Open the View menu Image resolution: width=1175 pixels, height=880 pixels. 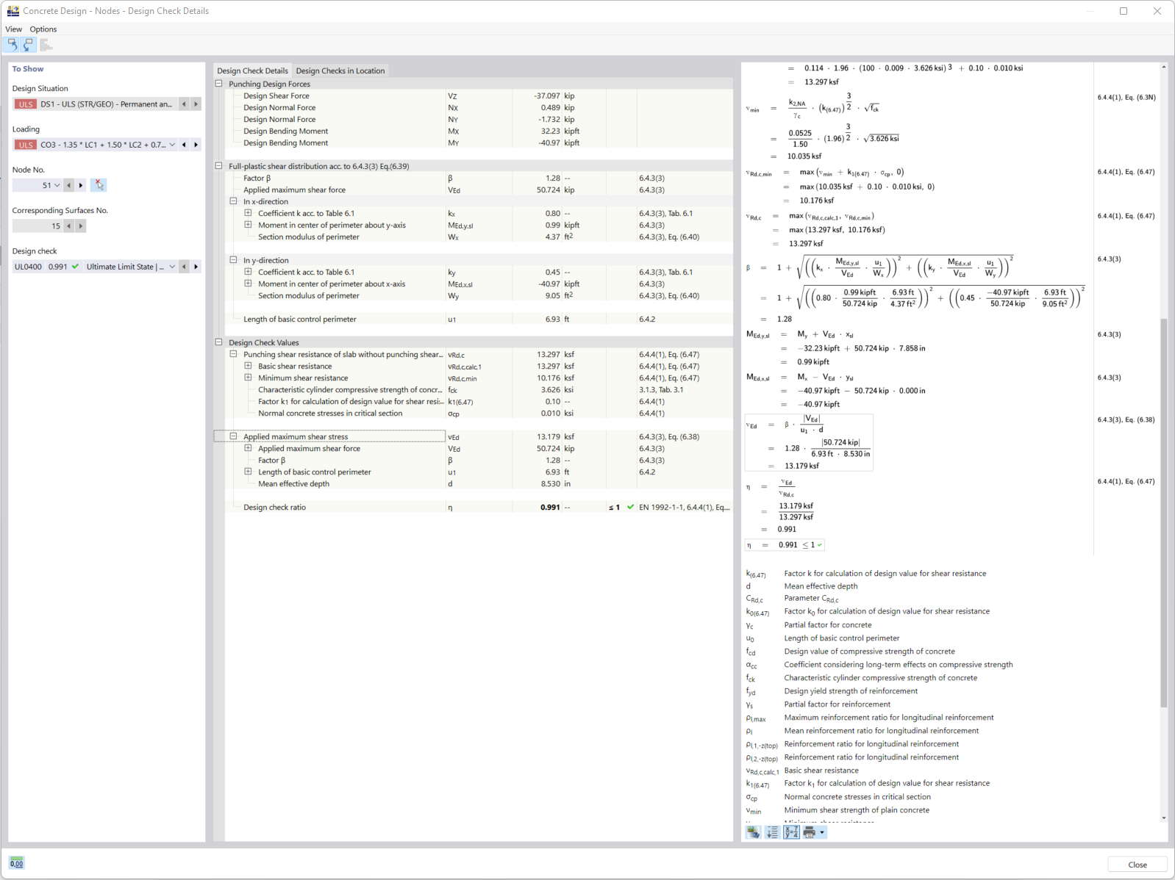tap(14, 29)
